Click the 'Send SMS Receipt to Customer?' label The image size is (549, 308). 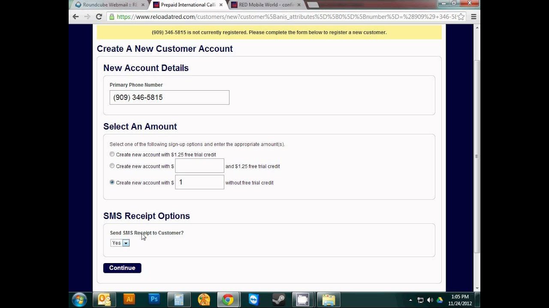pyautogui.click(x=147, y=233)
